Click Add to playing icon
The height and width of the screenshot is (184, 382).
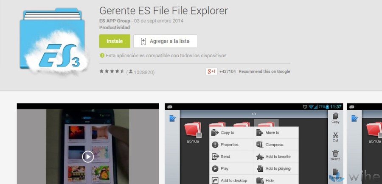pos(260,169)
